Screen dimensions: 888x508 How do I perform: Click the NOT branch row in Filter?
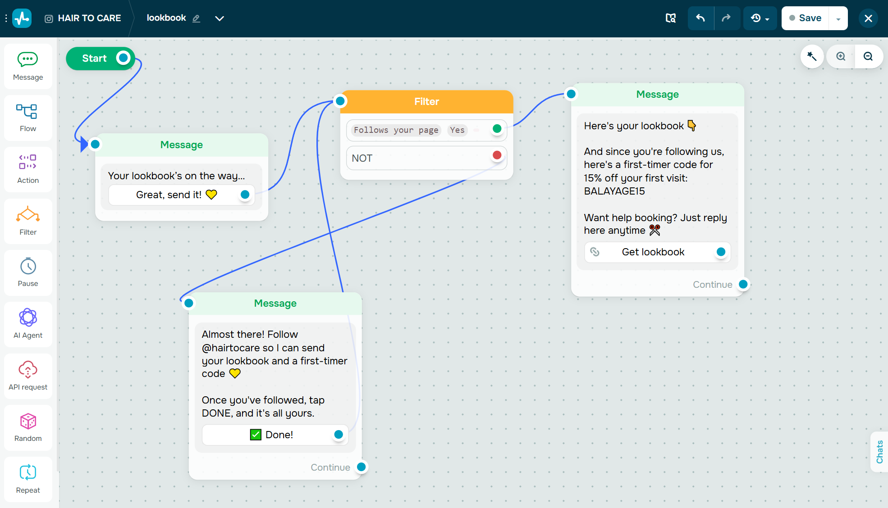[426, 158]
